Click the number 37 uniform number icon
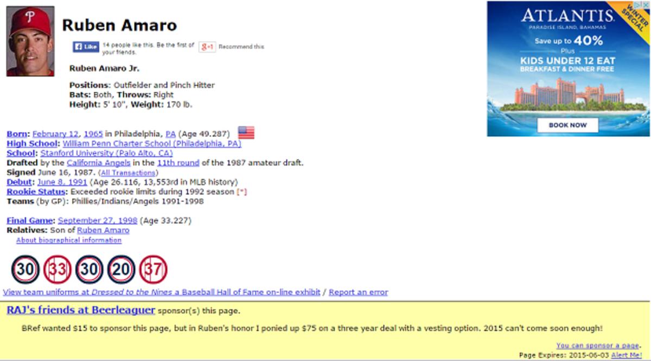 tap(154, 269)
